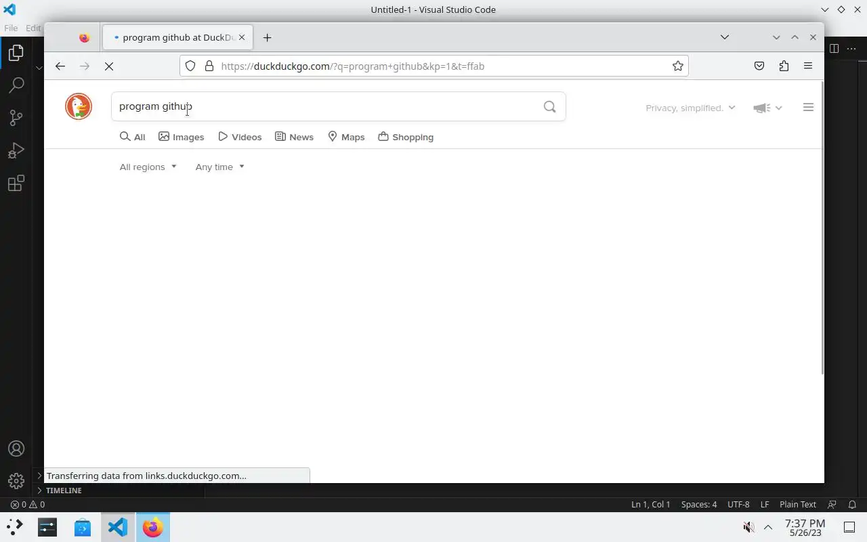Click muted volume tray icon
867x542 pixels.
(748, 527)
